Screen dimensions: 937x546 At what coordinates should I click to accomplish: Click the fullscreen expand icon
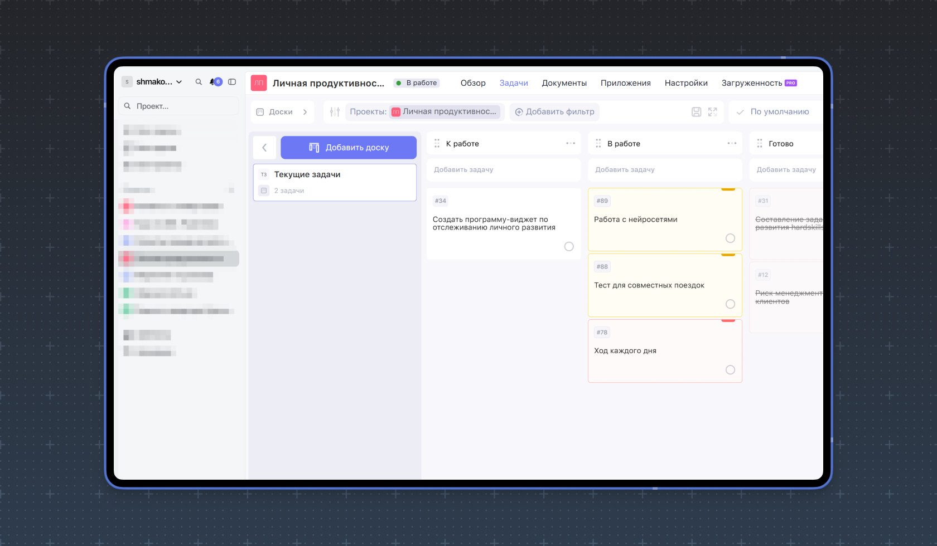pyautogui.click(x=712, y=112)
